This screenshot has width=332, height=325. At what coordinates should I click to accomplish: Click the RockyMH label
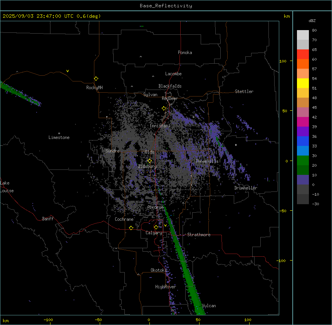pyautogui.click(x=94, y=88)
